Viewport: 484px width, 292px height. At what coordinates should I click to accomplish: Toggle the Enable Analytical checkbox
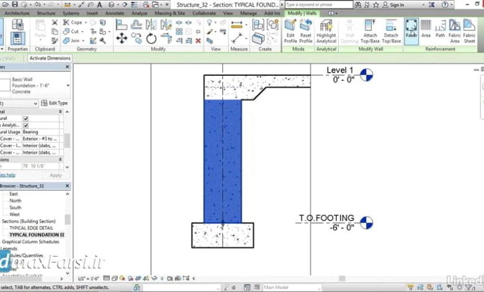pyautogui.click(x=25, y=125)
